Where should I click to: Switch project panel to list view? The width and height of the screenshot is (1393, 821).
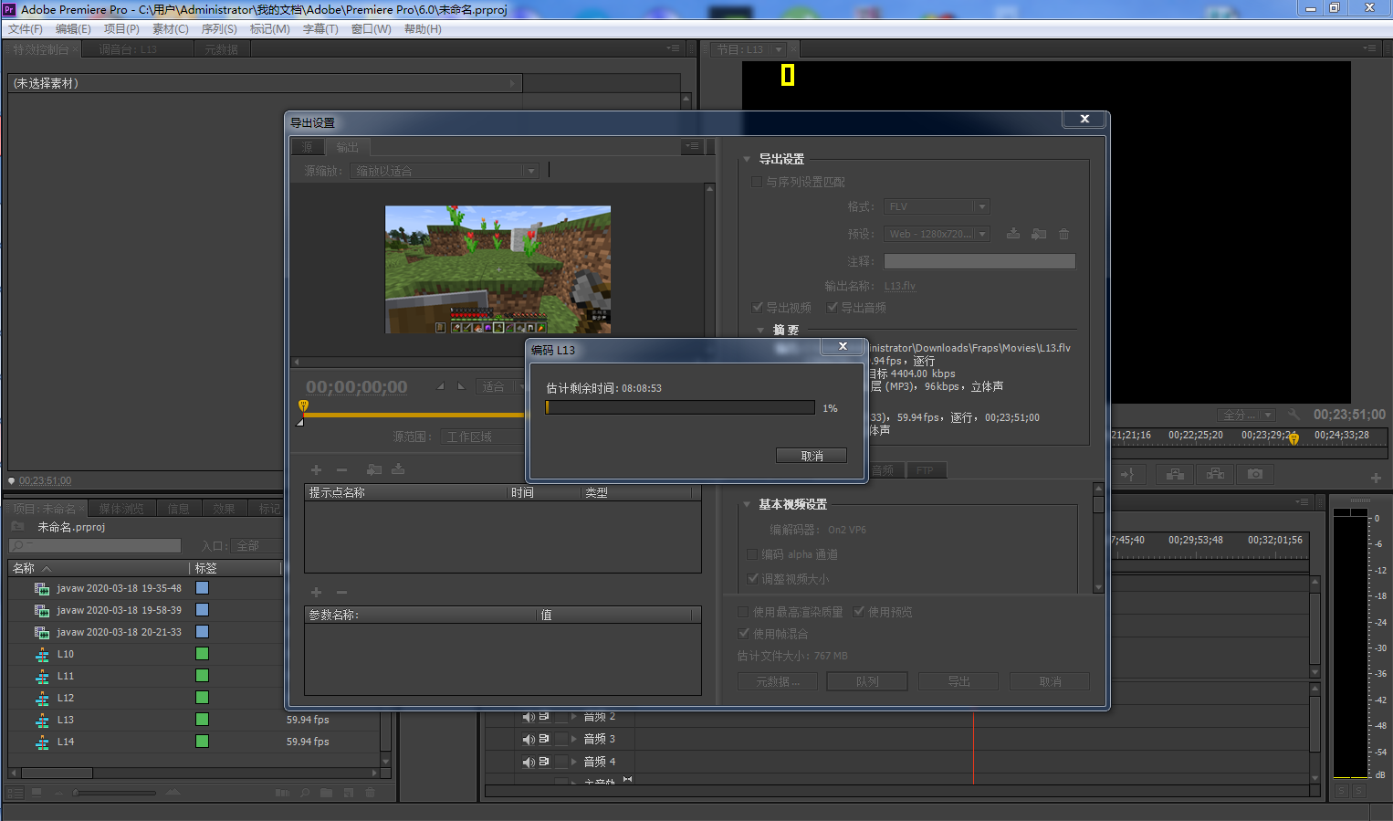[15, 793]
